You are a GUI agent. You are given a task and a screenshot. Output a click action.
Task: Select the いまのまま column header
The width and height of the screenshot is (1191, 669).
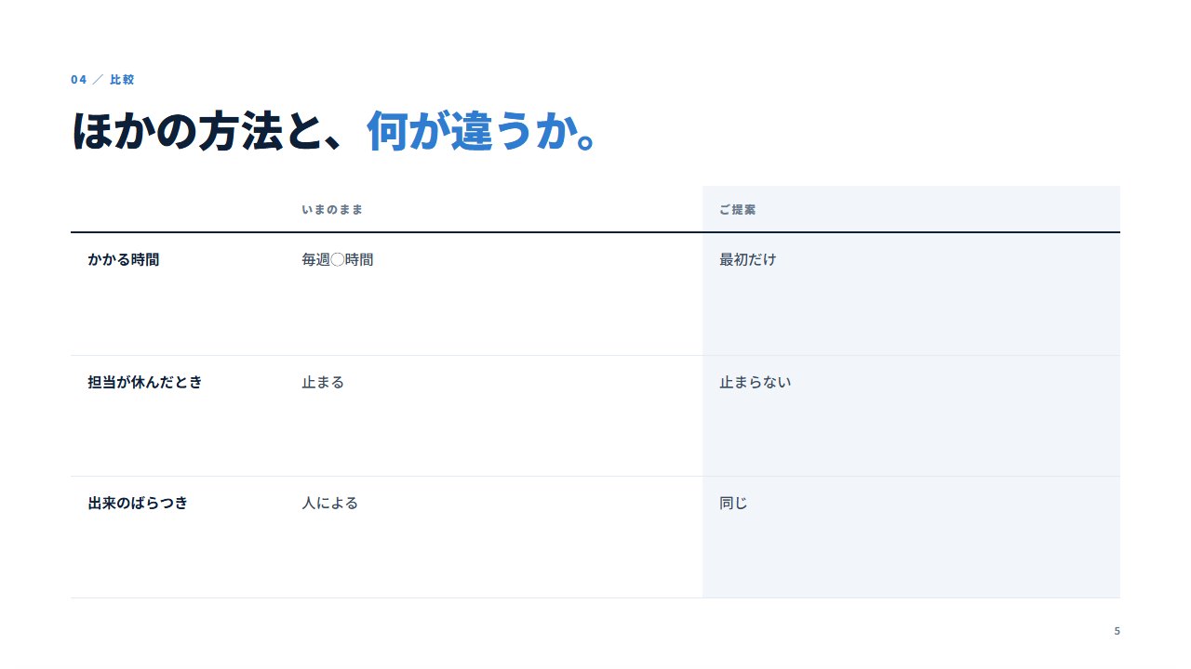coord(332,210)
